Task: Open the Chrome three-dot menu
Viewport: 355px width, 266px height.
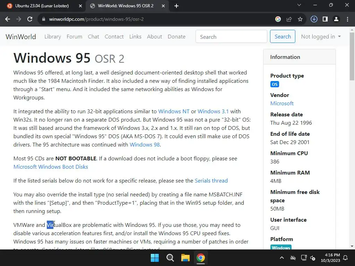Action: tap(347, 19)
